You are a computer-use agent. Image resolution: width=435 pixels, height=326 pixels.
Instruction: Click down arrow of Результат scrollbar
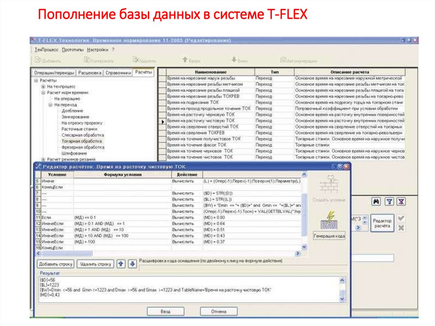(x=342, y=299)
